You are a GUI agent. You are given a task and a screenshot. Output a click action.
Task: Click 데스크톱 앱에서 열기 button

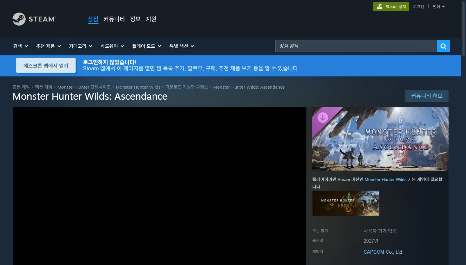pos(46,66)
